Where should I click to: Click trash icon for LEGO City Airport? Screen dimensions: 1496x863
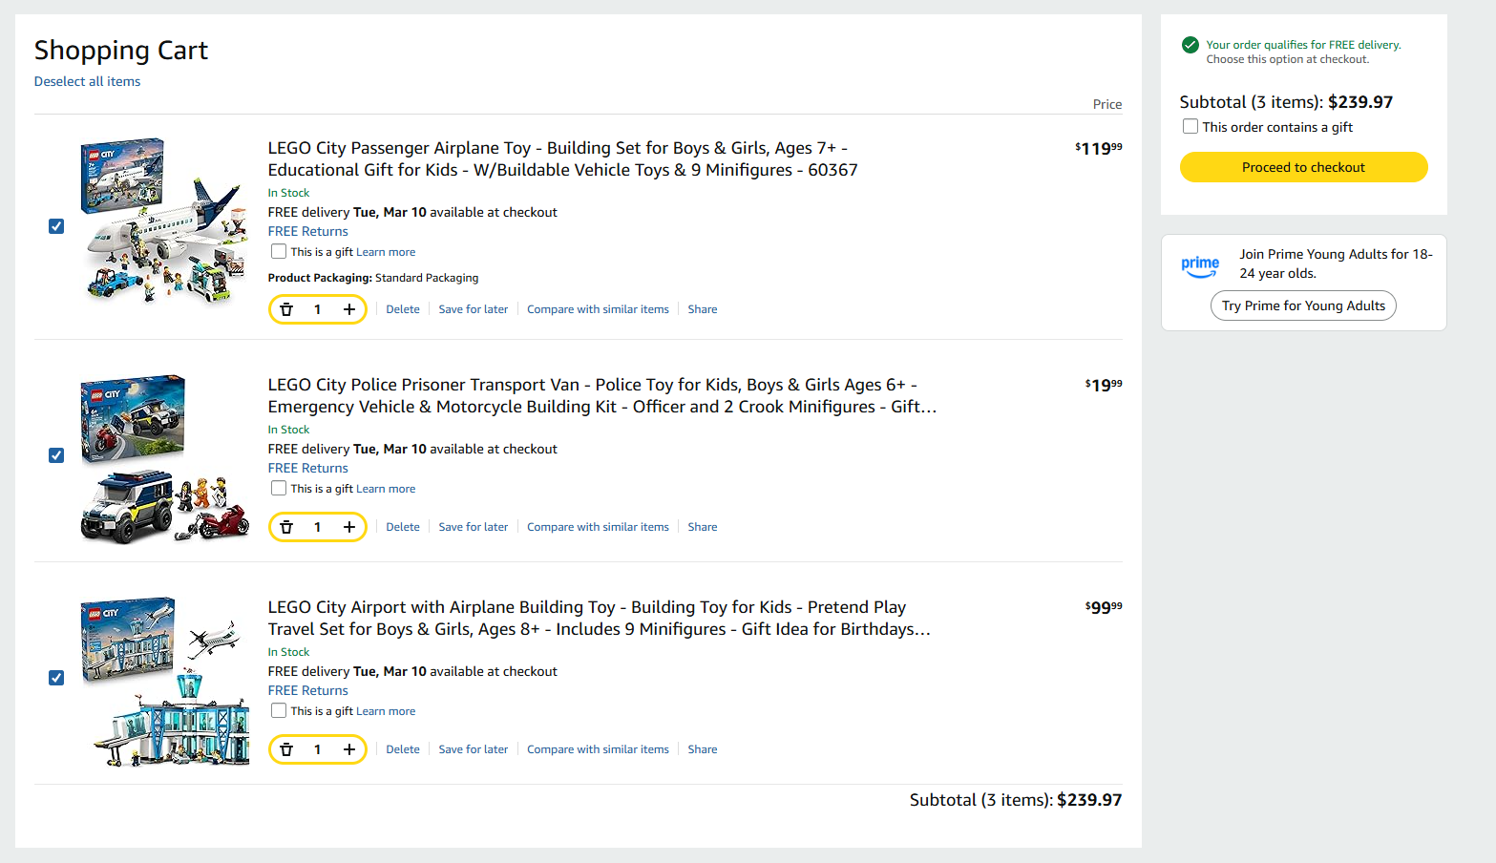coord(286,749)
